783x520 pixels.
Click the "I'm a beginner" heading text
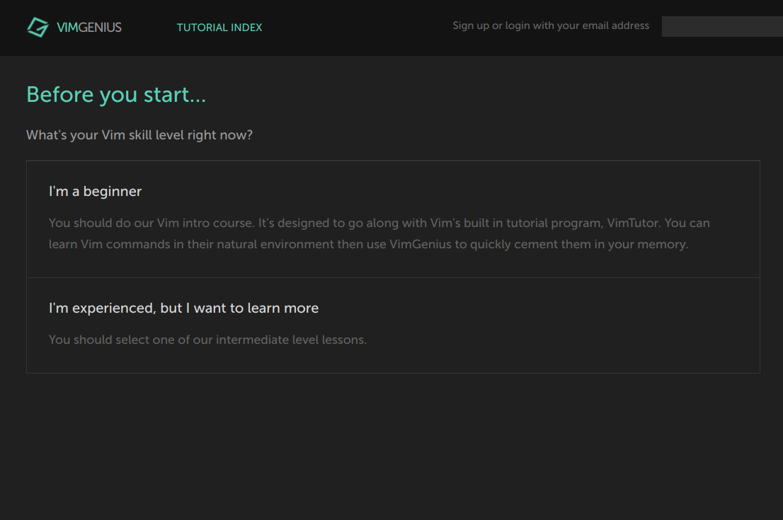95,191
